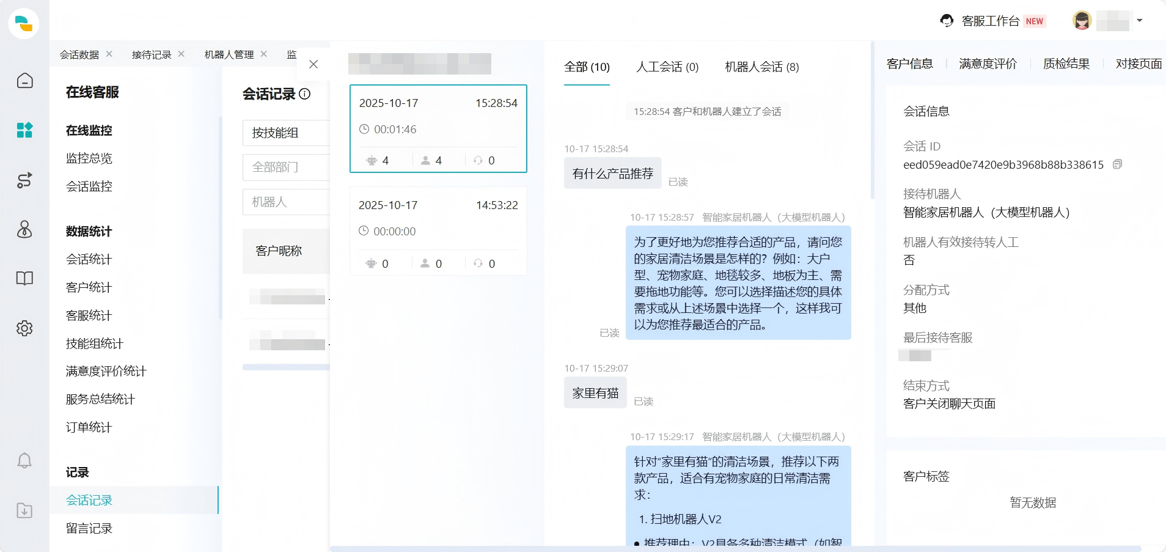
Task: Click the download icon in sidebar
Action: point(24,510)
